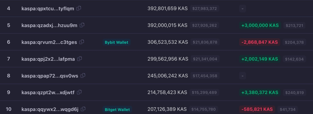Viewport: 313px width, 114px height.
Task: Select the $27,983,372 balance value
Action: [x=204, y=9]
